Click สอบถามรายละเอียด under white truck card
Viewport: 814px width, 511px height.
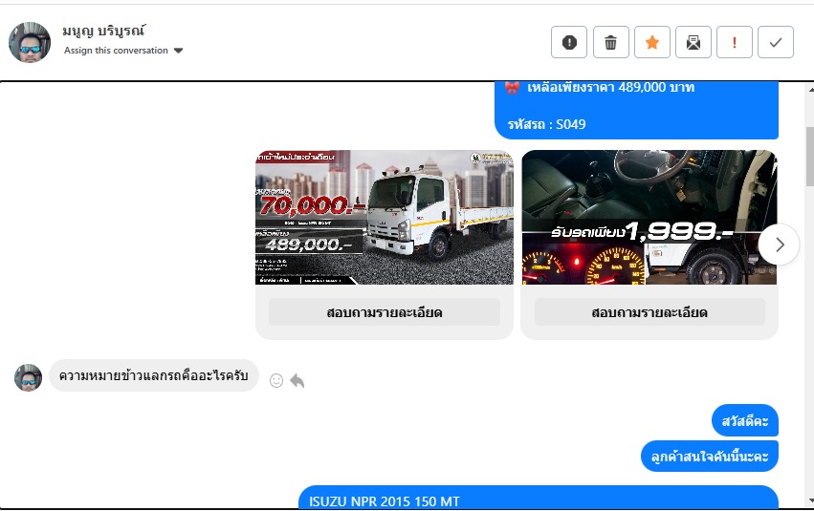pos(385,312)
